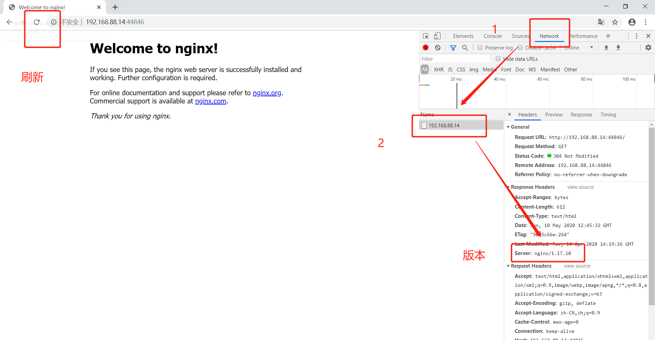
Task: Stop the network recording red button
Action: click(425, 47)
